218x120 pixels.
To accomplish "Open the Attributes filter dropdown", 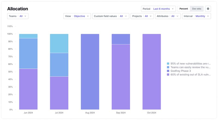I will (x=168, y=16).
